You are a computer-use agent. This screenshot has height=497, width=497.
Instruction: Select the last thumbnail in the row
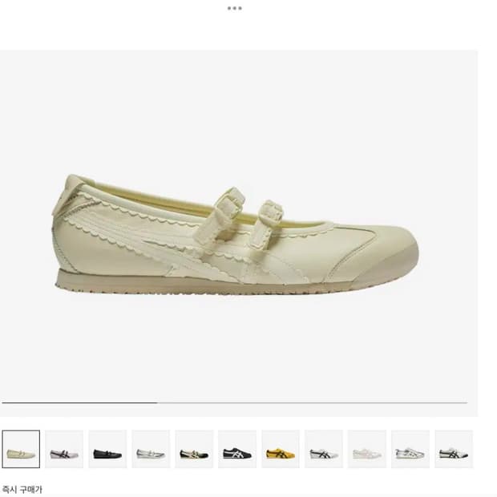[454, 449]
